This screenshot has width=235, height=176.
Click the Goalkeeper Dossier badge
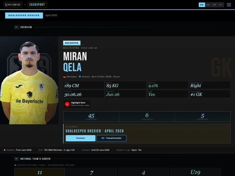[x=24, y=15]
